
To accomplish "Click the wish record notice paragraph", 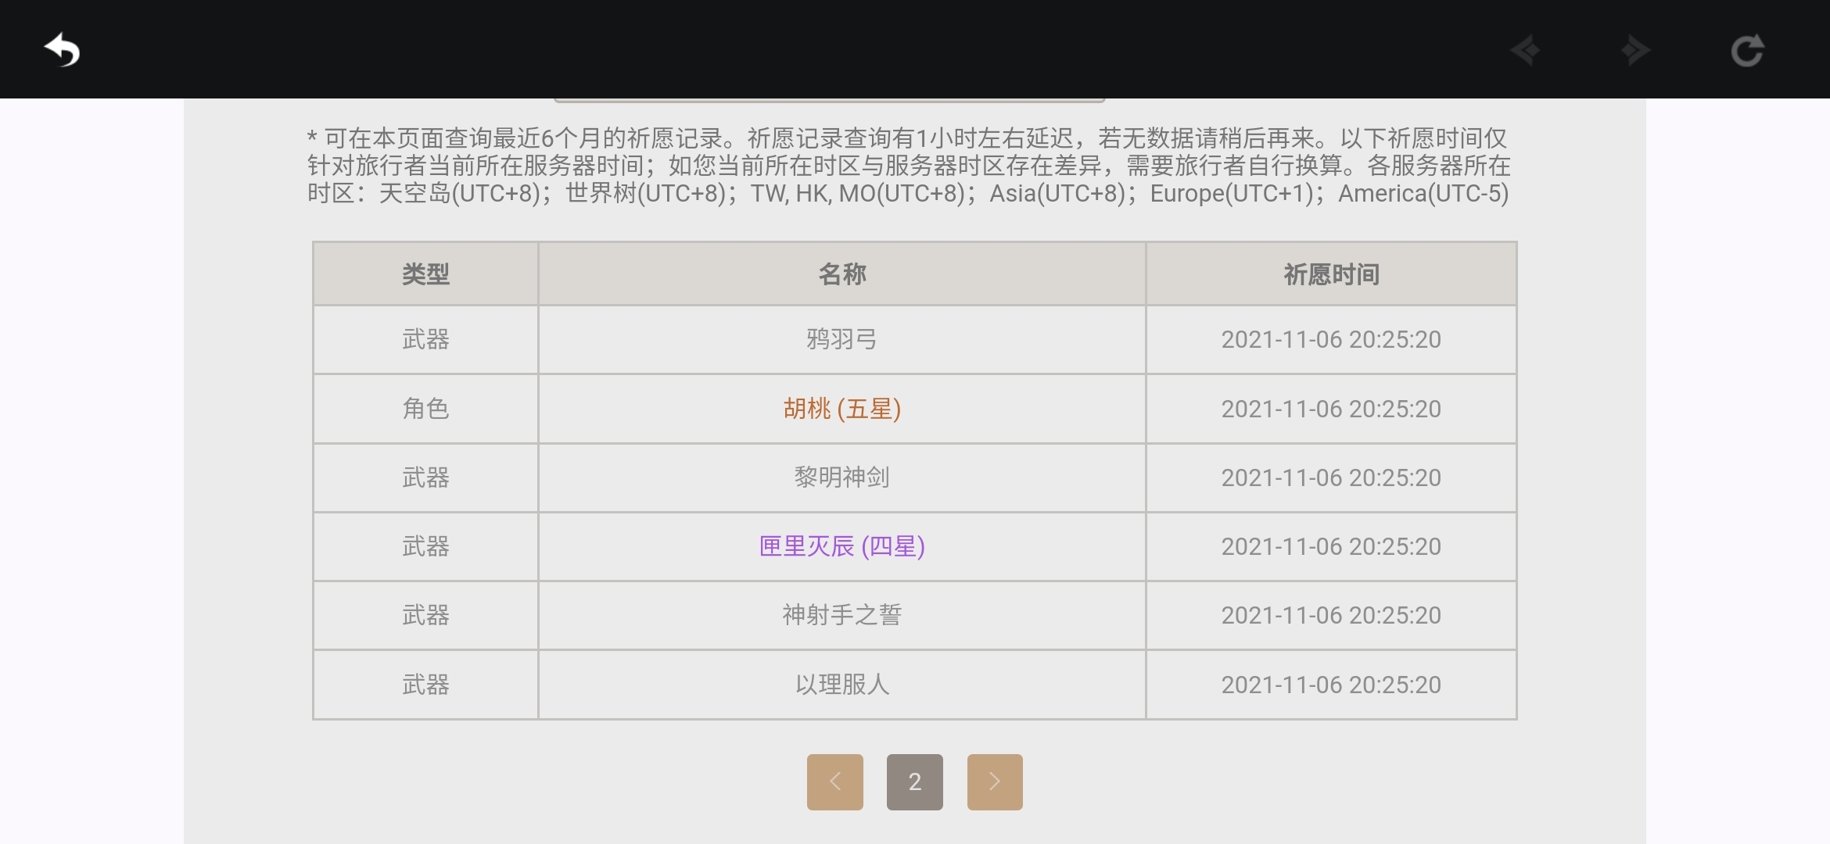I will [909, 166].
